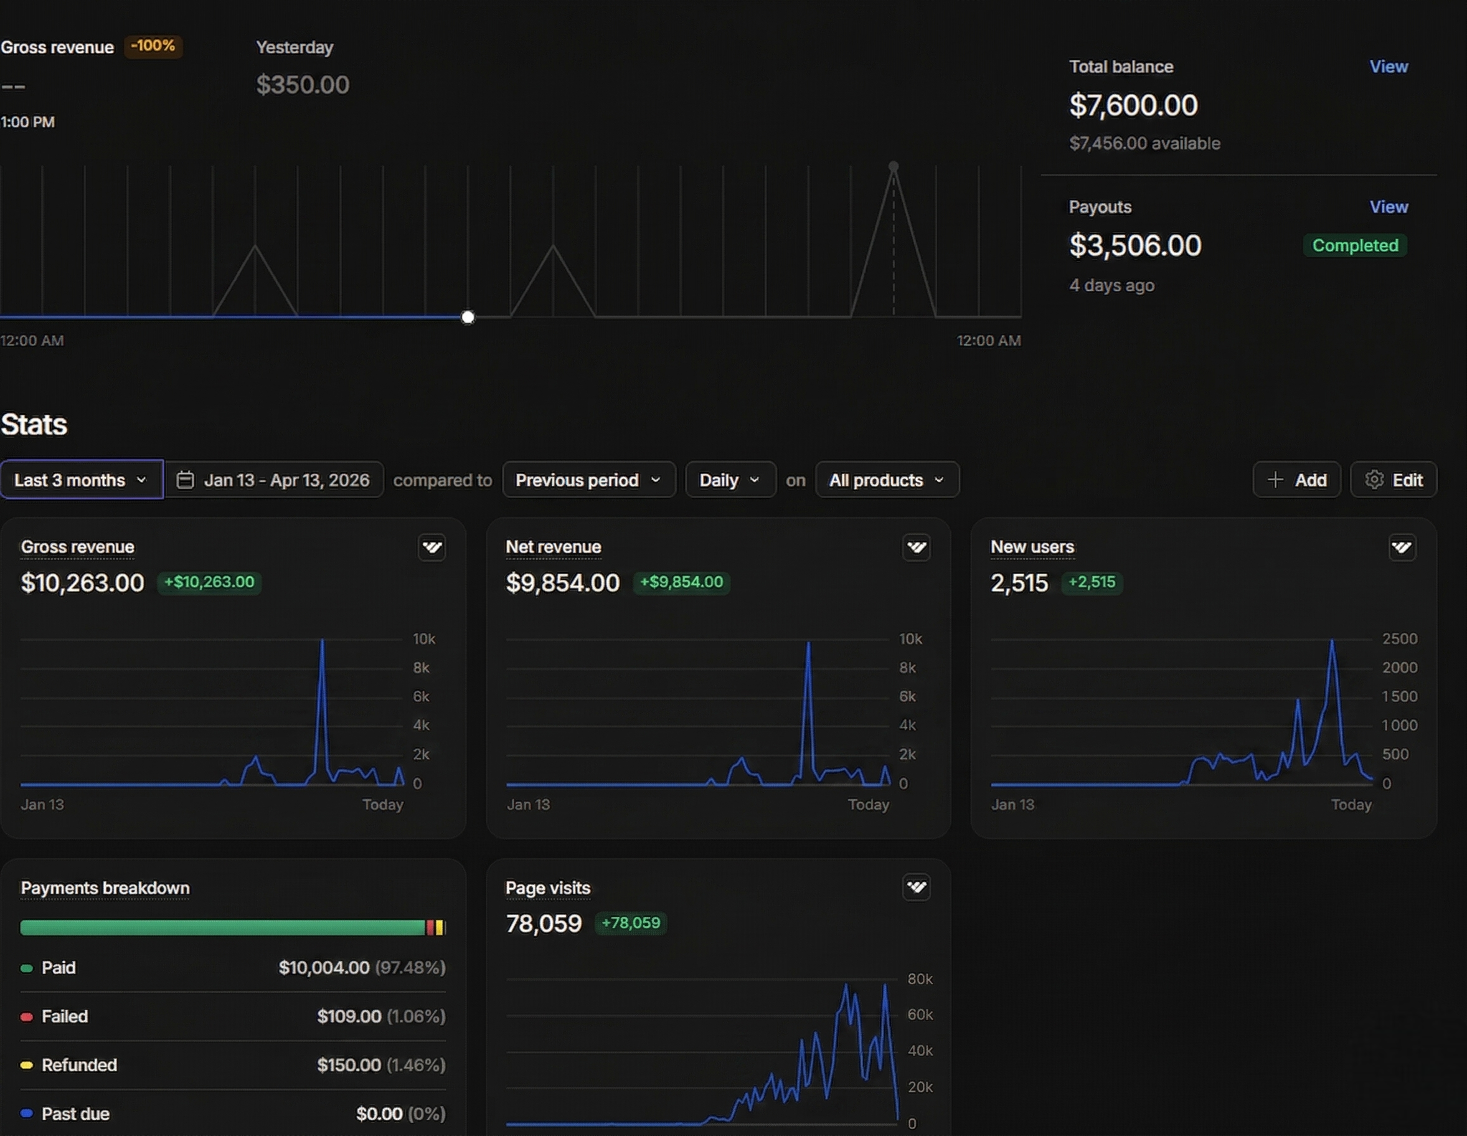
Task: Click the Gross revenue spike in stats chart
Action: tap(323, 641)
